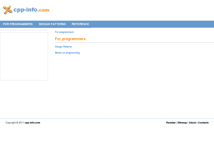Open the Design Patterns content link
This screenshot has height=160, width=214.
pos(64,47)
